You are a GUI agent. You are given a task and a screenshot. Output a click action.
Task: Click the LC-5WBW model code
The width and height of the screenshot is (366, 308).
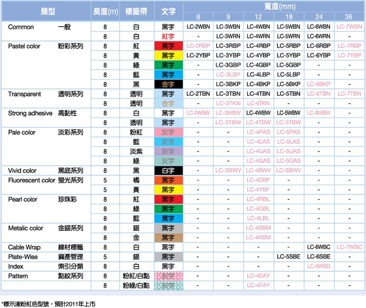[x=288, y=113]
